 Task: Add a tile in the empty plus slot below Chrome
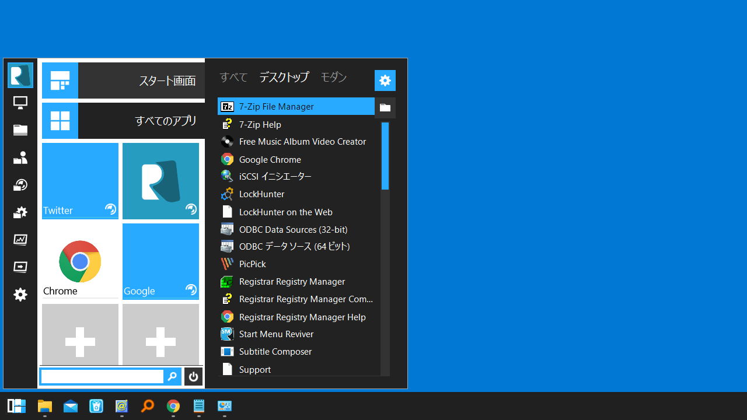tap(80, 334)
